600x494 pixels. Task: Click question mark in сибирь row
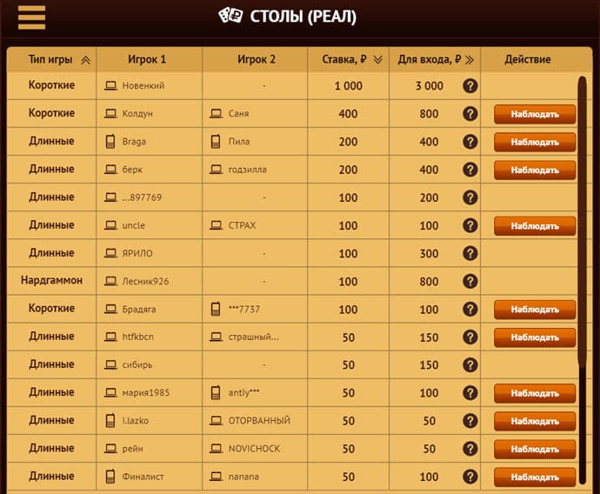click(470, 364)
